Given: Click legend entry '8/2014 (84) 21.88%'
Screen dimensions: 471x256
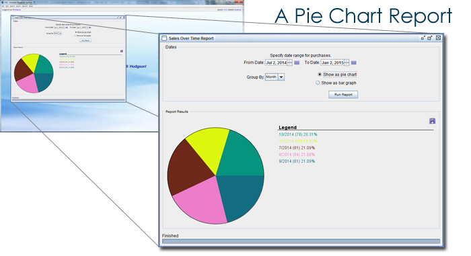Looking at the screenshot, I should 297,155.
